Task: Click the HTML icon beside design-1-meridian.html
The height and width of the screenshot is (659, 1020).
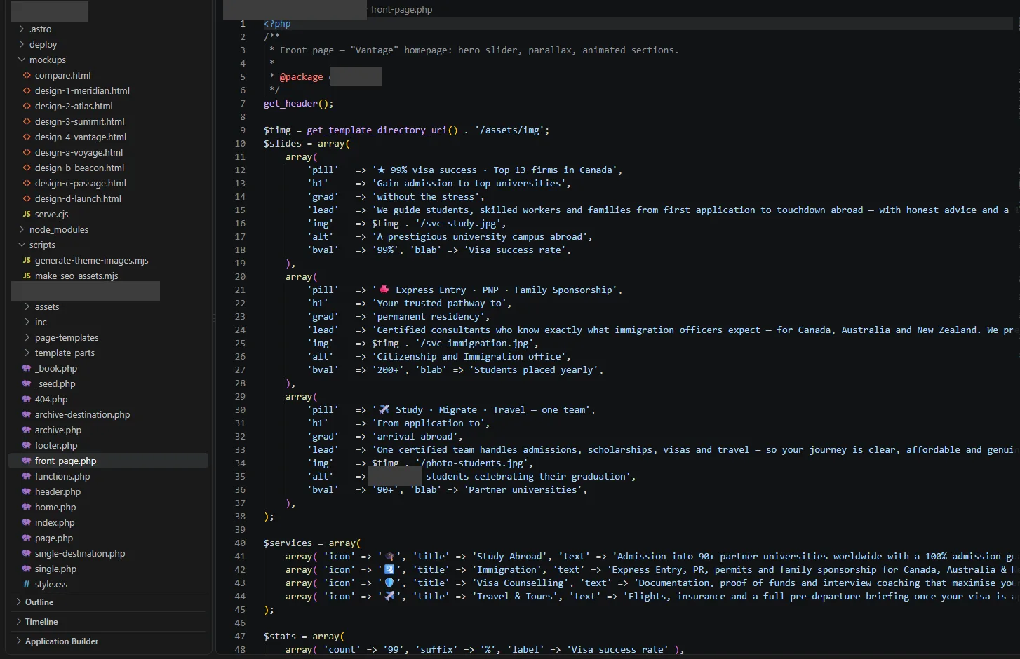Action: (x=27, y=90)
